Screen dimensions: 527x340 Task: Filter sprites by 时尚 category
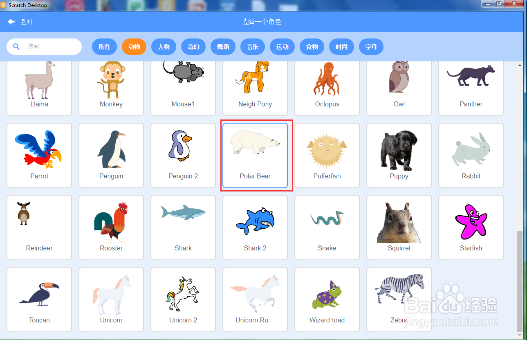coord(341,47)
